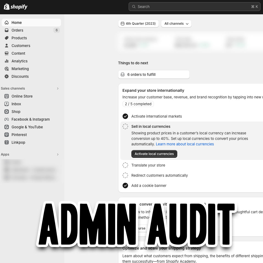The height and width of the screenshot is (263, 263).
Task: Mark 'Sell in local currencies' as complete
Action: (125, 126)
